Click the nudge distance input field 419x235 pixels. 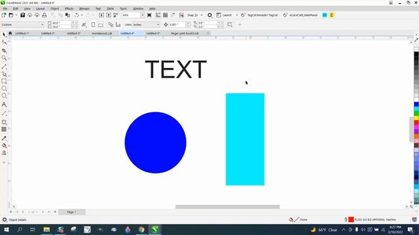click(177, 25)
